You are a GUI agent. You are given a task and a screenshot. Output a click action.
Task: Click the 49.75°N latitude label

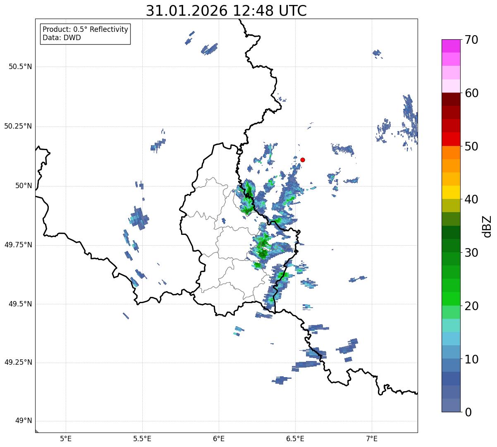click(18, 245)
